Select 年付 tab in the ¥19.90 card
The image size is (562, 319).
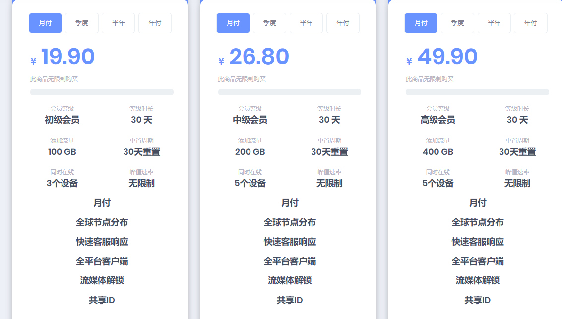[155, 23]
